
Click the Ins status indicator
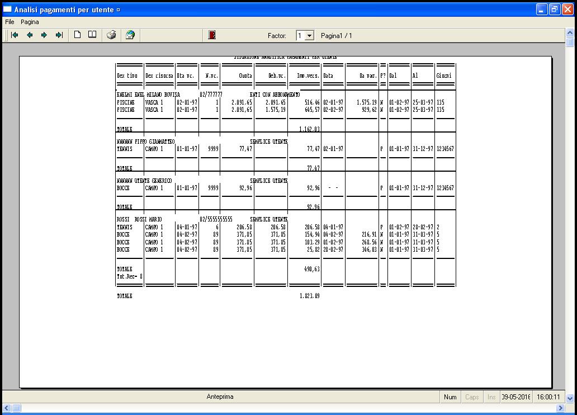(x=491, y=397)
